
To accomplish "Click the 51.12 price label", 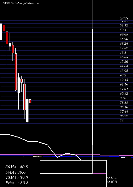I will point(124,25).
